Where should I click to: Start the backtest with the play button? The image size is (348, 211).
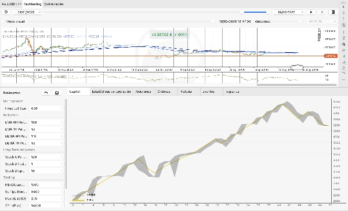(x=311, y=12)
